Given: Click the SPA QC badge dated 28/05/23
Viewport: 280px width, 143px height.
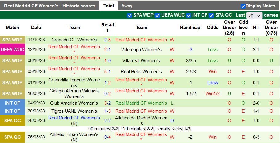Looking at the screenshot, I should click(12, 121).
